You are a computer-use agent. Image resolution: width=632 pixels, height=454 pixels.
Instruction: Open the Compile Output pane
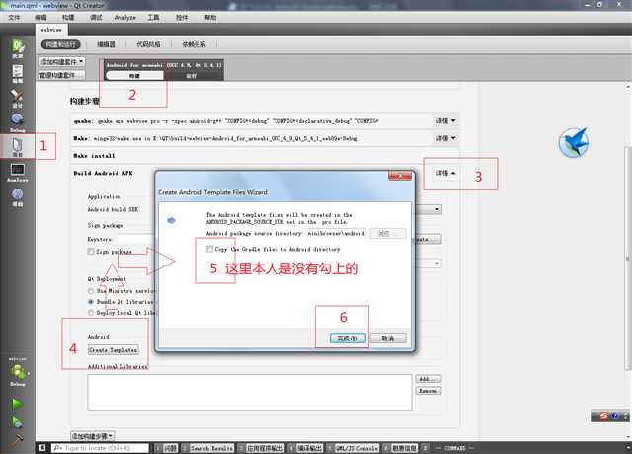coord(305,448)
